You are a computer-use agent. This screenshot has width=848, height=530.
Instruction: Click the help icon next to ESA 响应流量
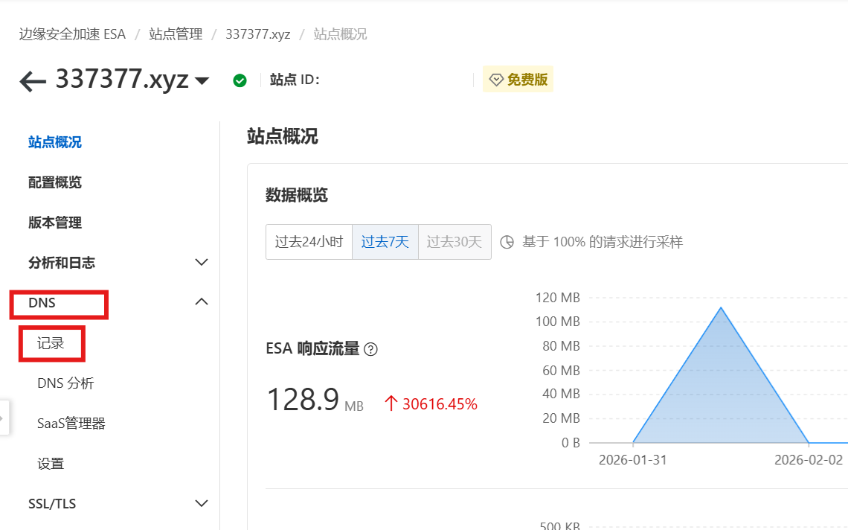[x=370, y=349]
